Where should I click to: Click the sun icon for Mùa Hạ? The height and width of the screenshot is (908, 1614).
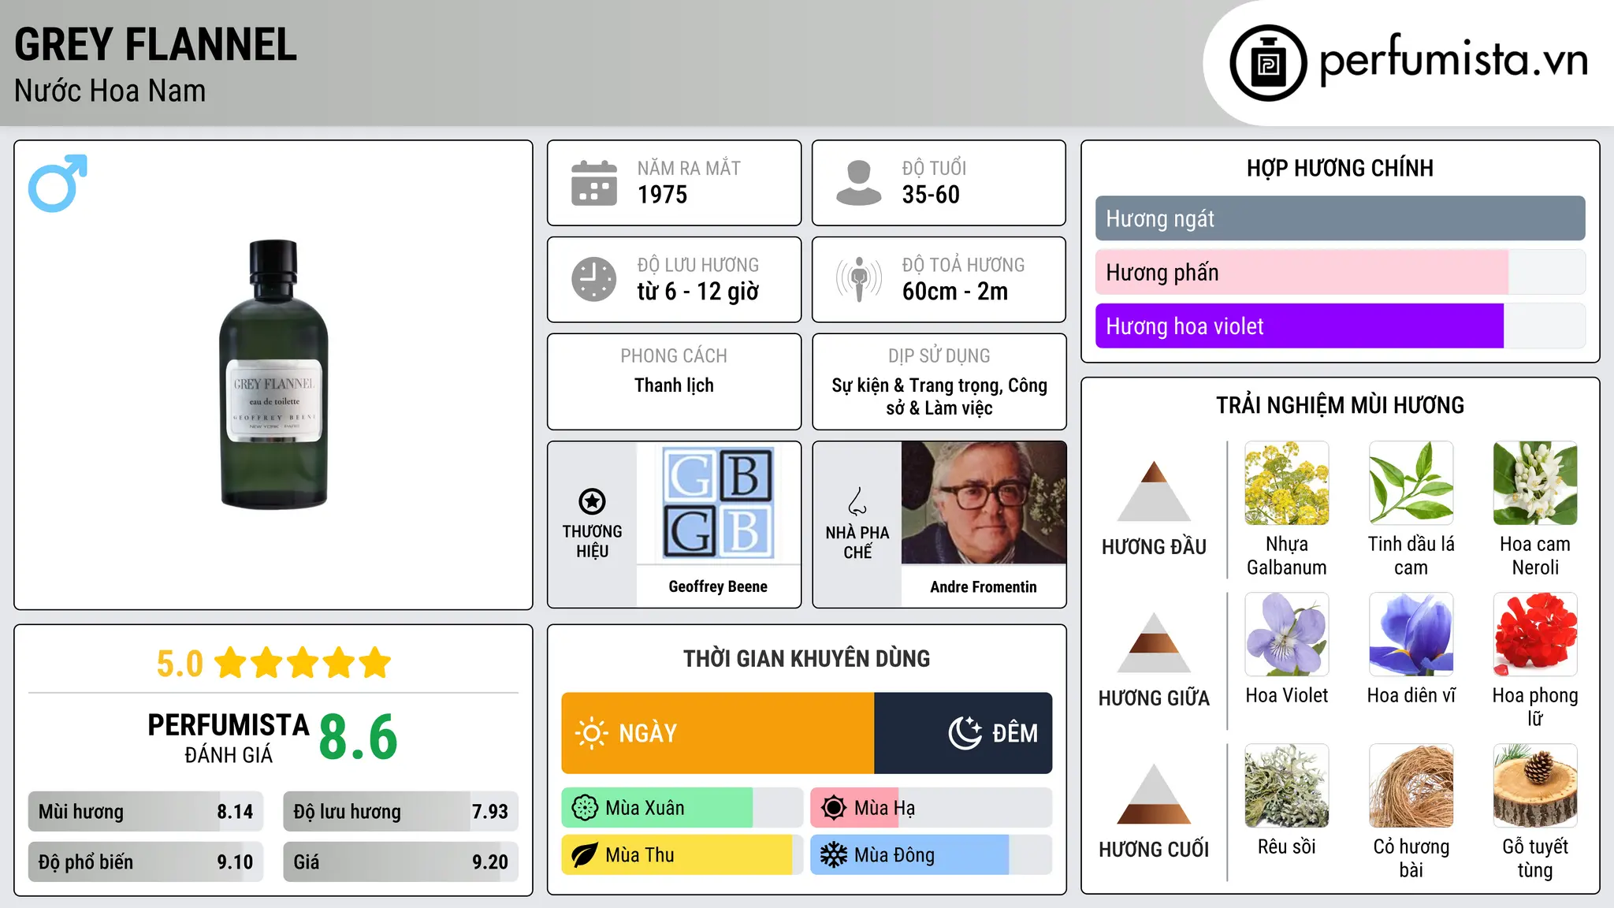tap(834, 808)
